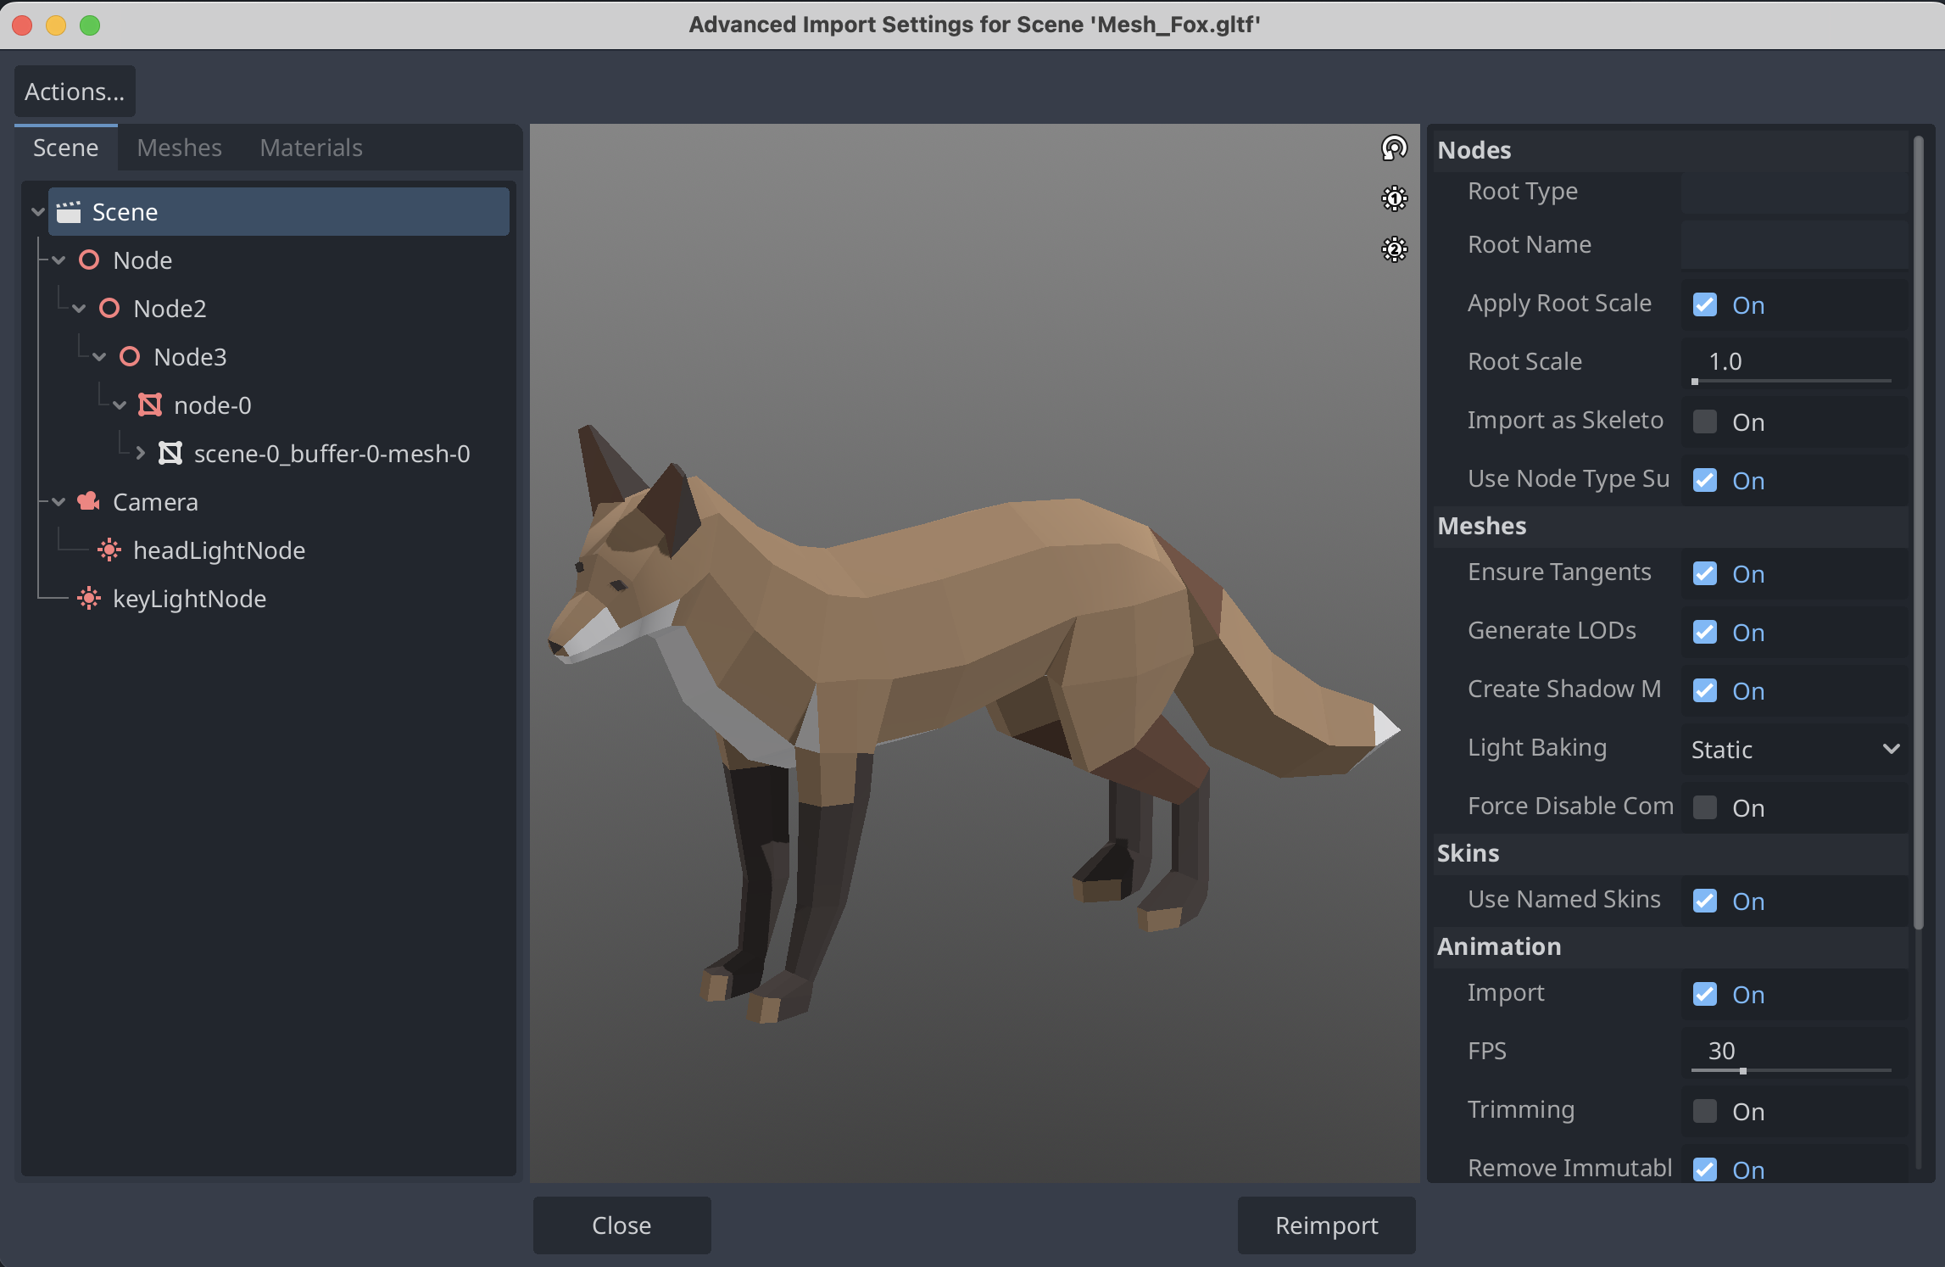
Task: Switch to the Meshes tab
Action: [179, 148]
